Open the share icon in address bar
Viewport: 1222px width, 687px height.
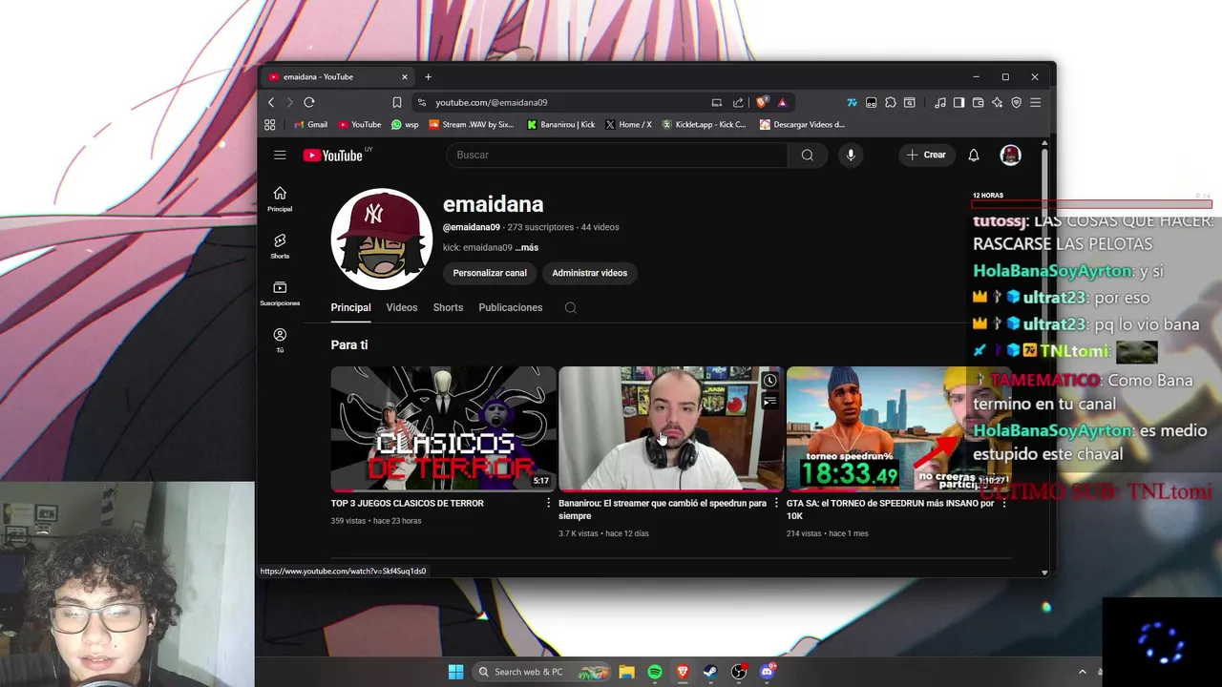(x=738, y=102)
